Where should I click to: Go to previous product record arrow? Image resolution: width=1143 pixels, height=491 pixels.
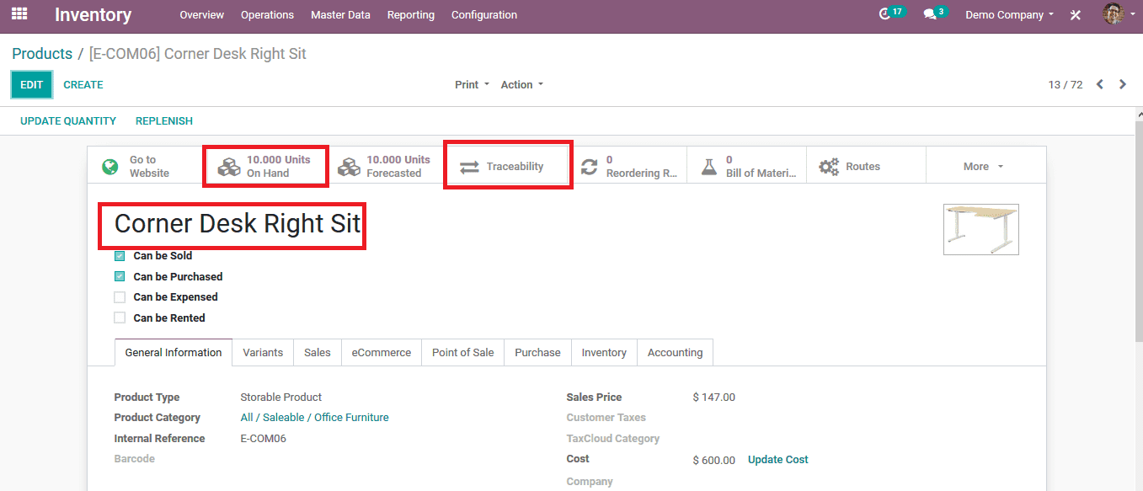point(1100,84)
